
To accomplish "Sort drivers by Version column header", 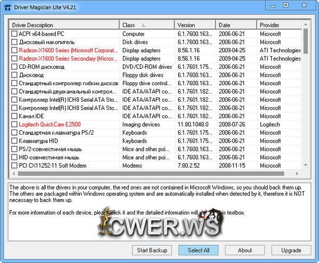I will (195, 25).
